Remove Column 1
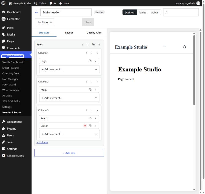205x194 pixels. (x=97, y=53)
